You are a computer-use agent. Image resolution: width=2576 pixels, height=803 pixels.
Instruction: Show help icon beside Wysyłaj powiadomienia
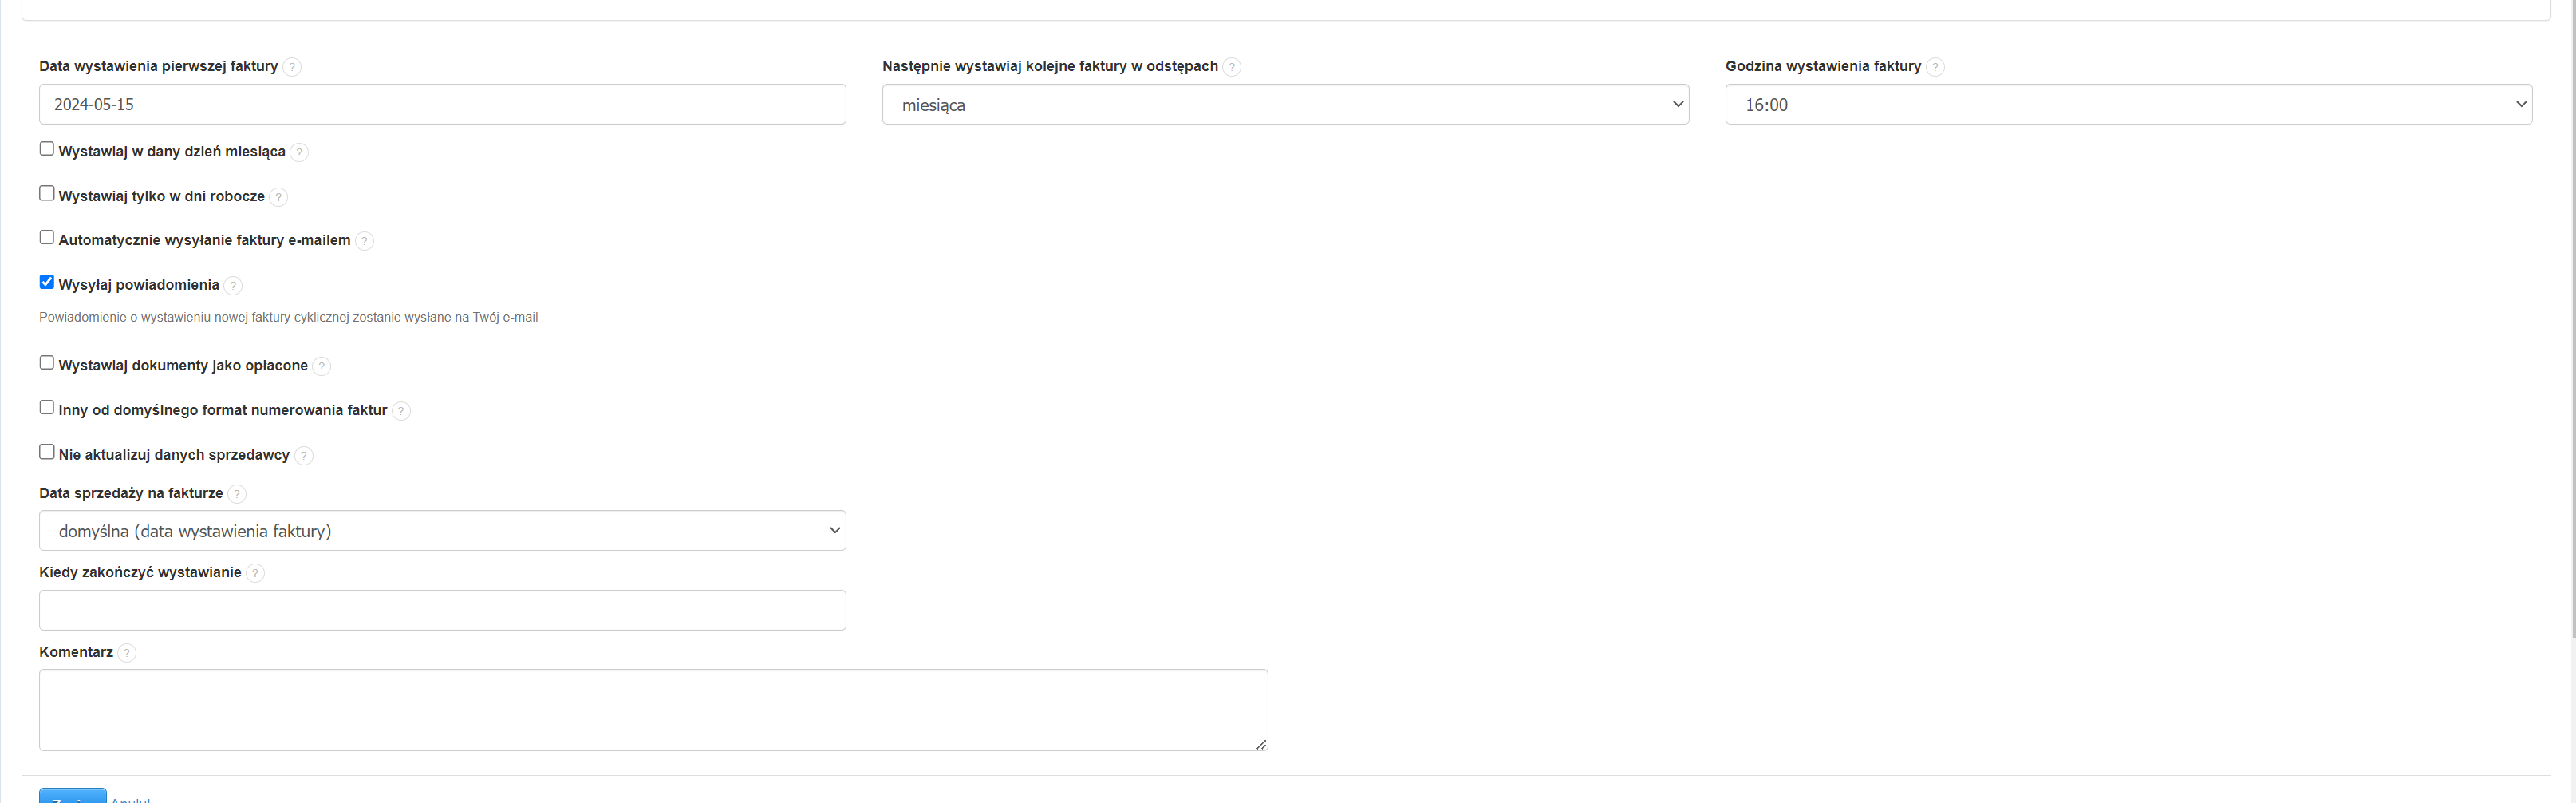point(233,286)
